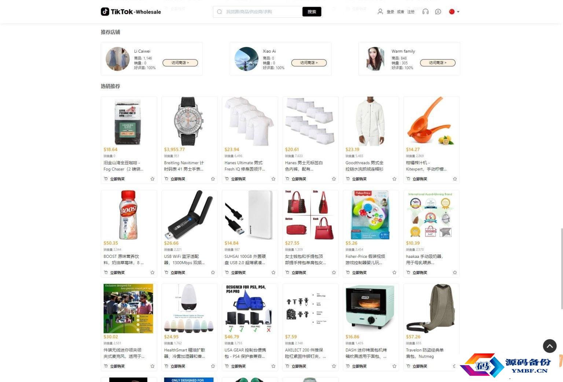Open the register link
Viewport: 563px width, 382px height.
pos(411,12)
